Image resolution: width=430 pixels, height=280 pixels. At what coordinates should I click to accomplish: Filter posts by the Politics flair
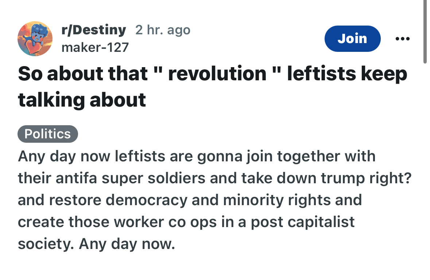pos(48,134)
